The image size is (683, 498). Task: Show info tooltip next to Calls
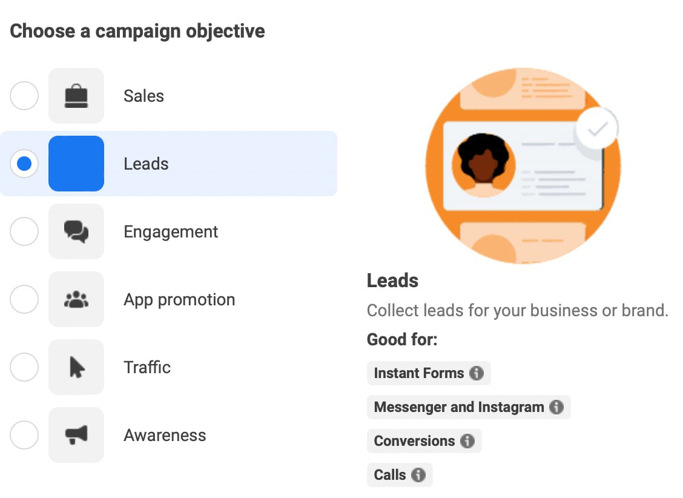418,475
